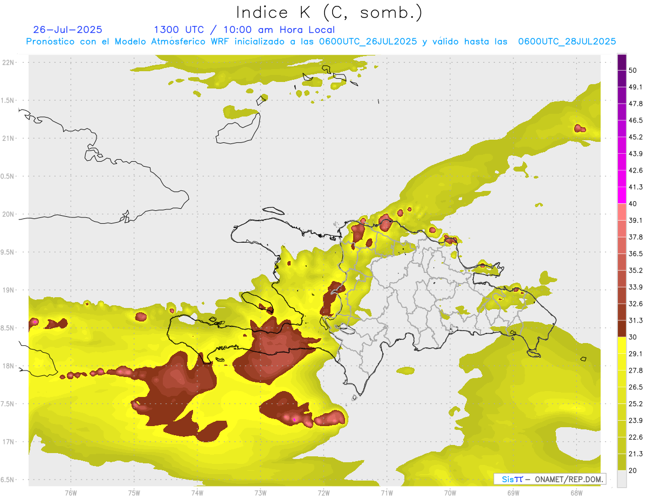Click the colorbar value 31.3

[x=636, y=320]
